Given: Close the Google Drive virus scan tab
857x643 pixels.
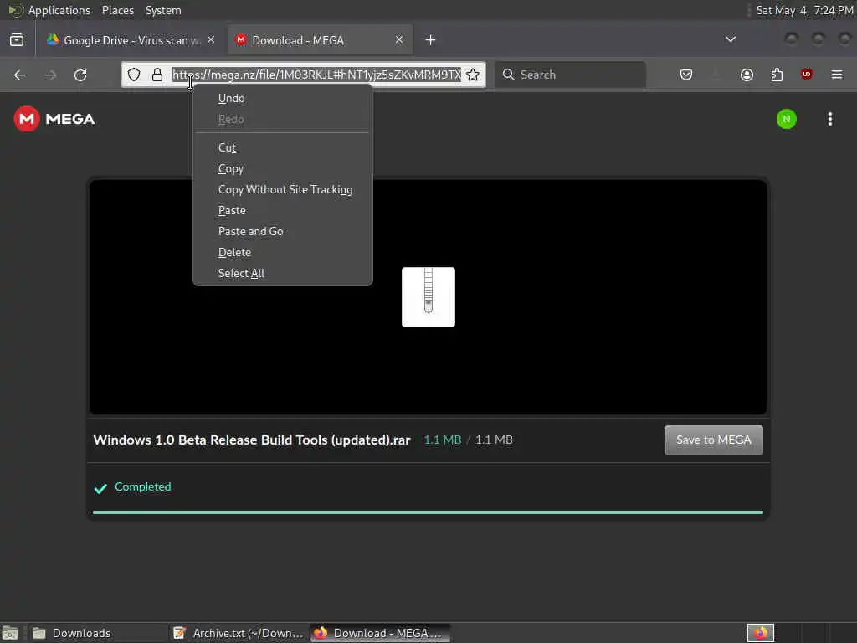Looking at the screenshot, I should coord(211,40).
